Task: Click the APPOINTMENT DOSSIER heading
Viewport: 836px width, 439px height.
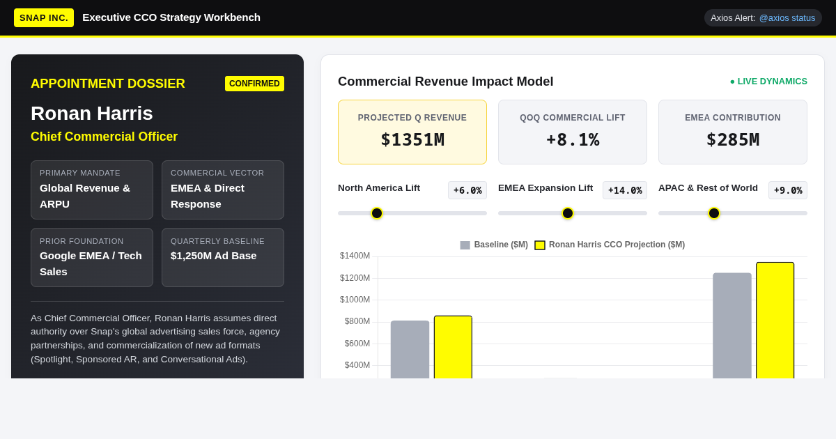Action: tap(108, 84)
